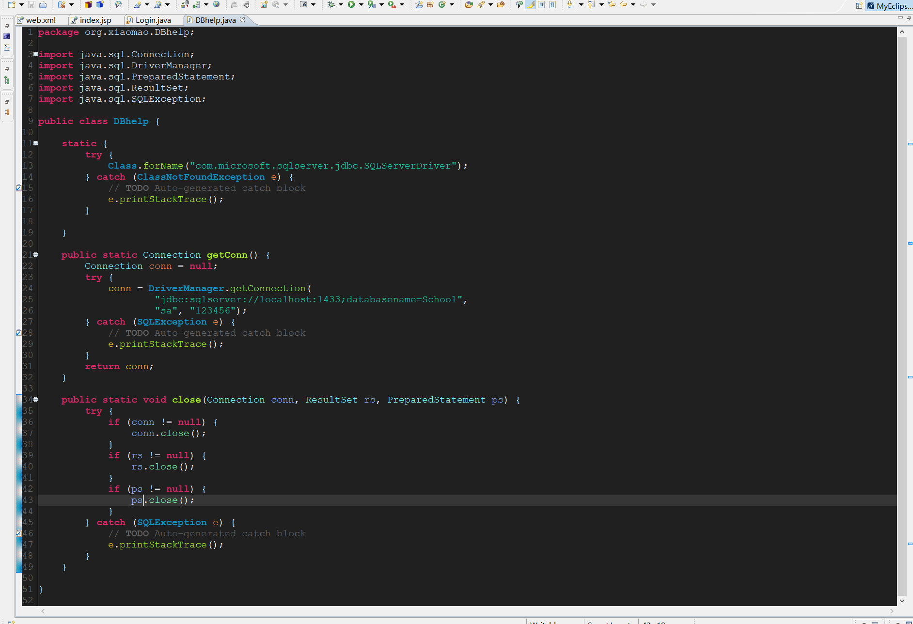This screenshot has width=913, height=624.
Task: Click the Print icon in toolbar
Action: tap(43, 5)
